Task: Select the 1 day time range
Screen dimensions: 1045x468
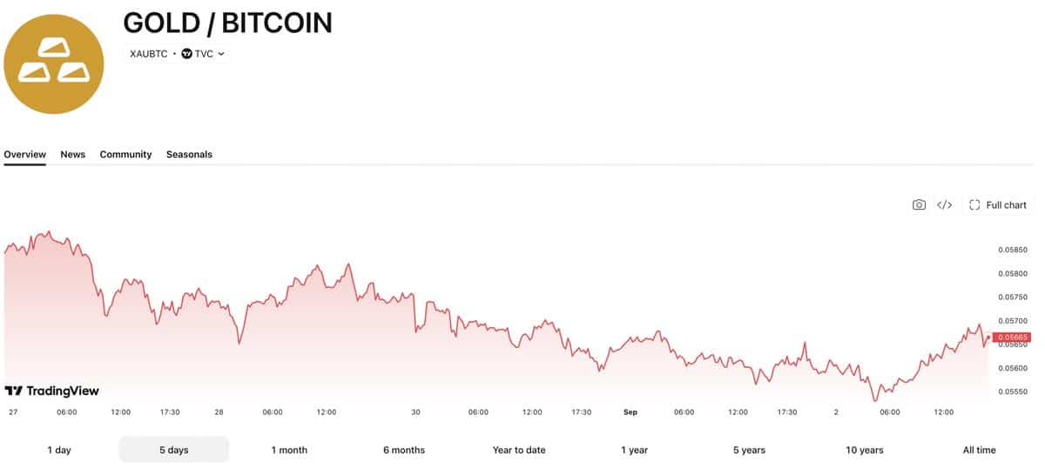Action: tap(59, 450)
